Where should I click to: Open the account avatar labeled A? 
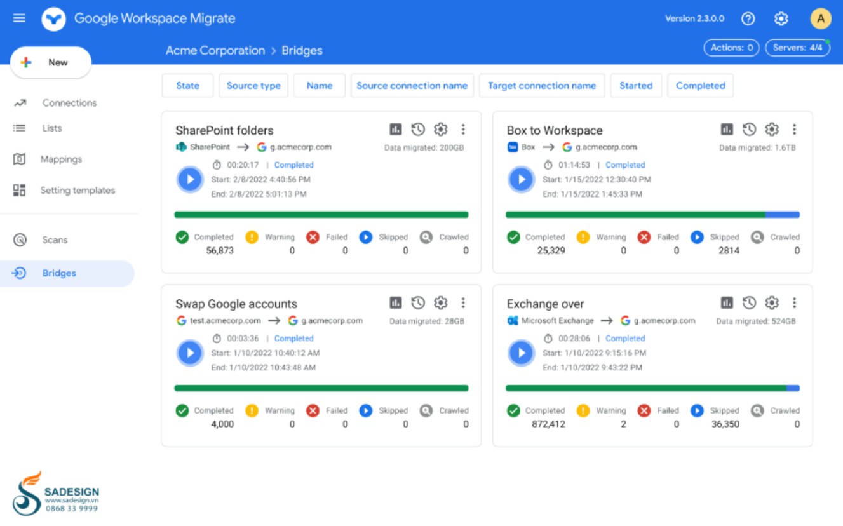pos(821,18)
